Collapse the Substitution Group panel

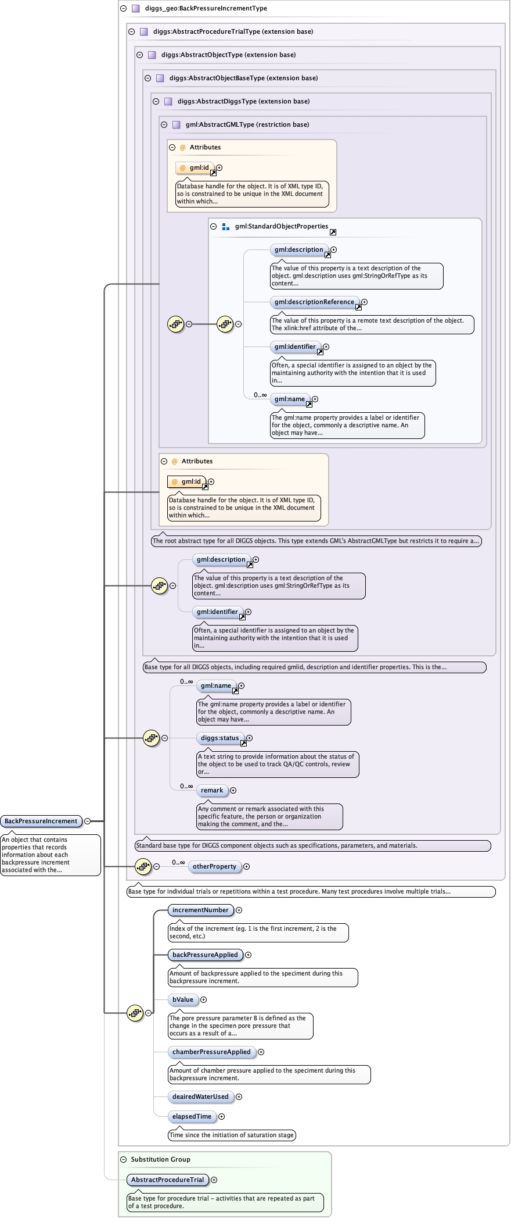(123, 1159)
